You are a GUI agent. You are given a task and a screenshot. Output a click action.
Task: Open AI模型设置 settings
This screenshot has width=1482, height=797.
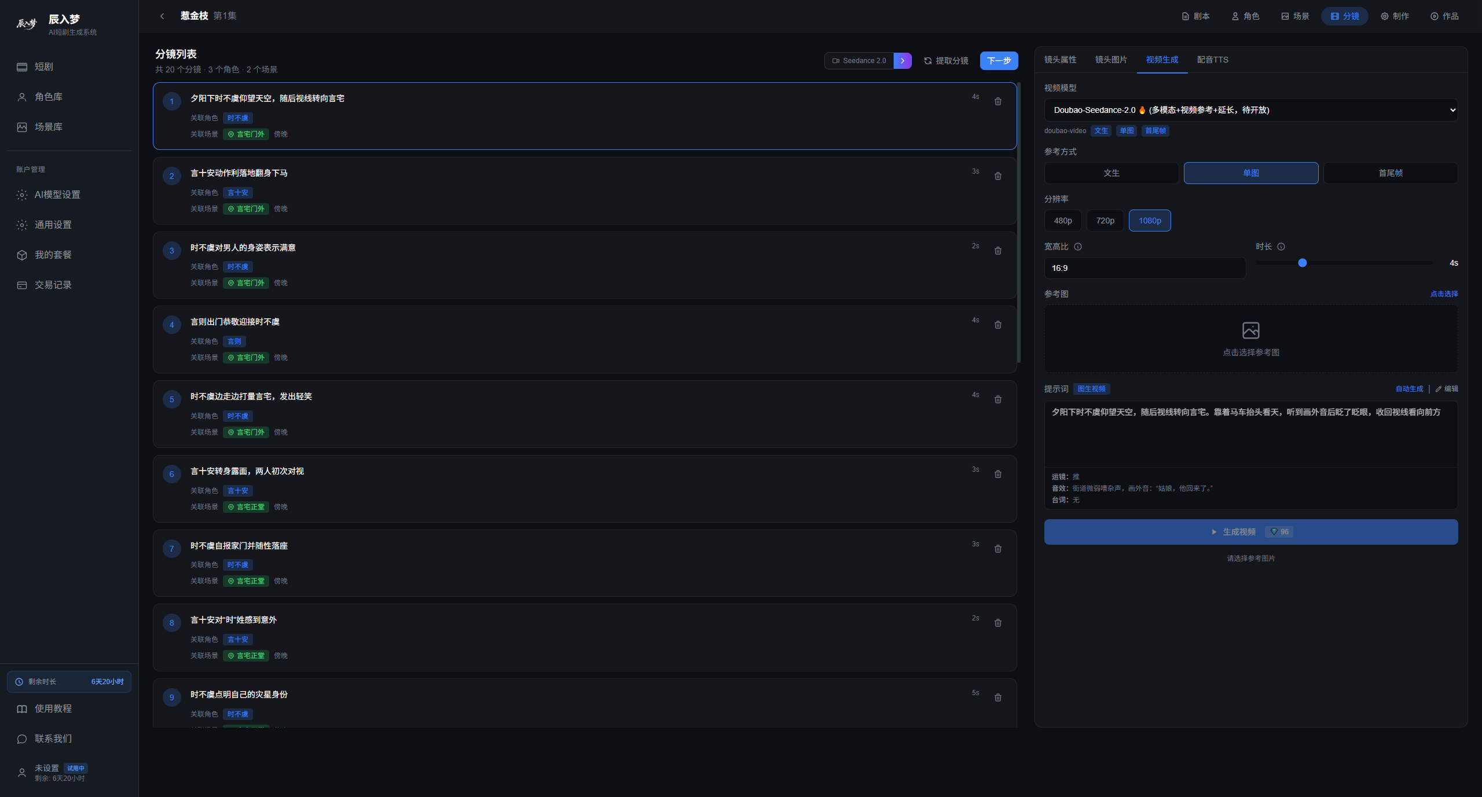(69, 194)
